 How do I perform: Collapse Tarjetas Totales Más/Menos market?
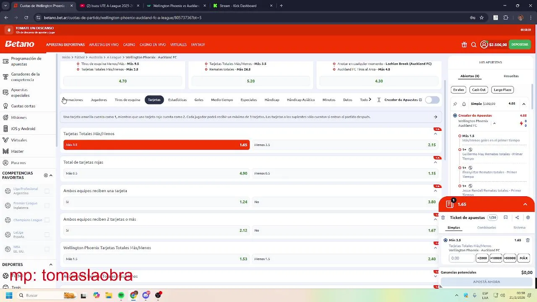pos(435,134)
